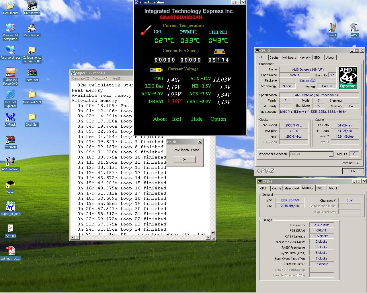Click Exit in Smartguardian
Screen dimensions: 367x293
(x=177, y=119)
